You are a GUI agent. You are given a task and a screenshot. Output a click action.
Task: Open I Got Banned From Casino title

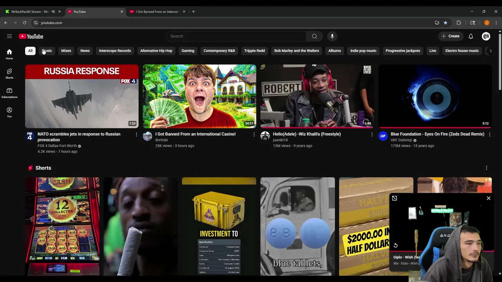tap(195, 134)
